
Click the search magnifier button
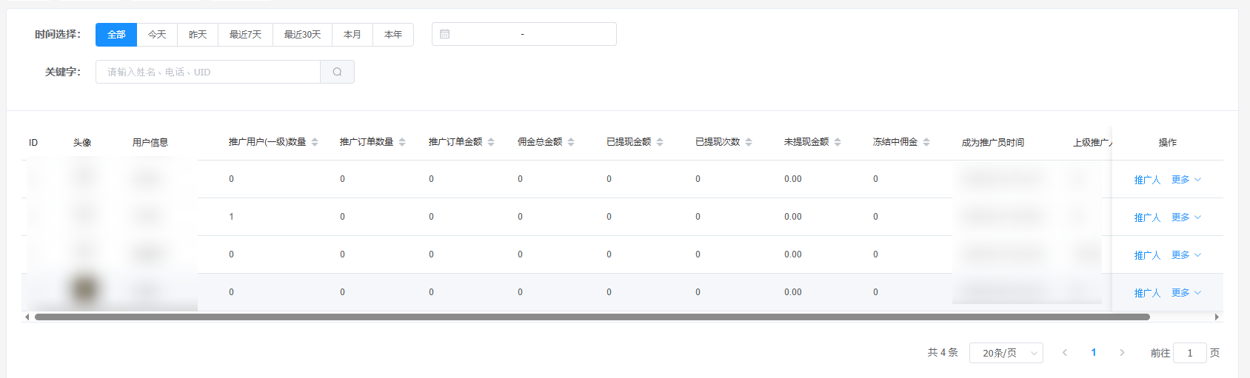pos(337,72)
